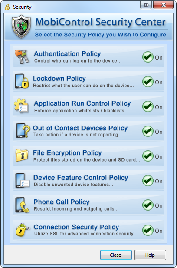Click the phone-with-padlock Lockdown Policy icon

point(22,81)
